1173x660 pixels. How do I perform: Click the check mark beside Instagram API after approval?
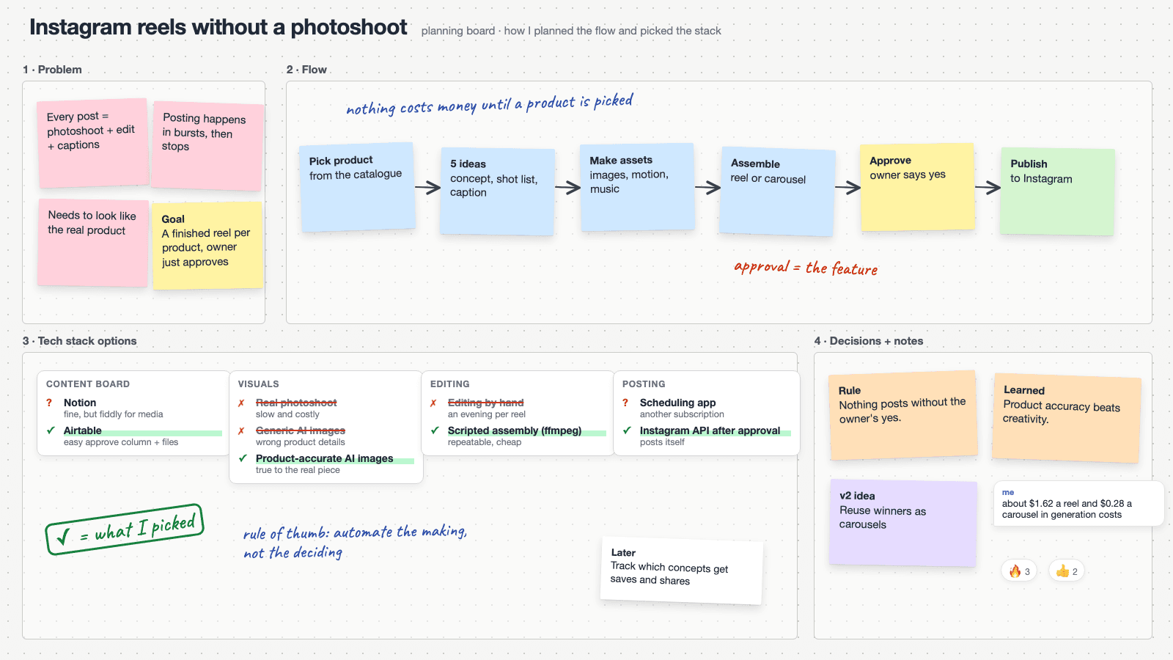click(627, 430)
